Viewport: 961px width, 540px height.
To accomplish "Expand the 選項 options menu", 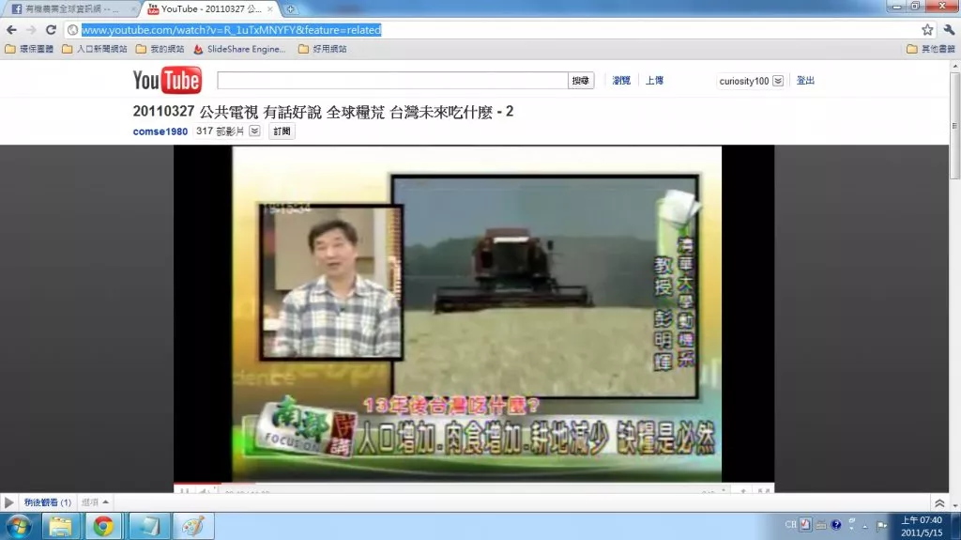I will (x=95, y=502).
